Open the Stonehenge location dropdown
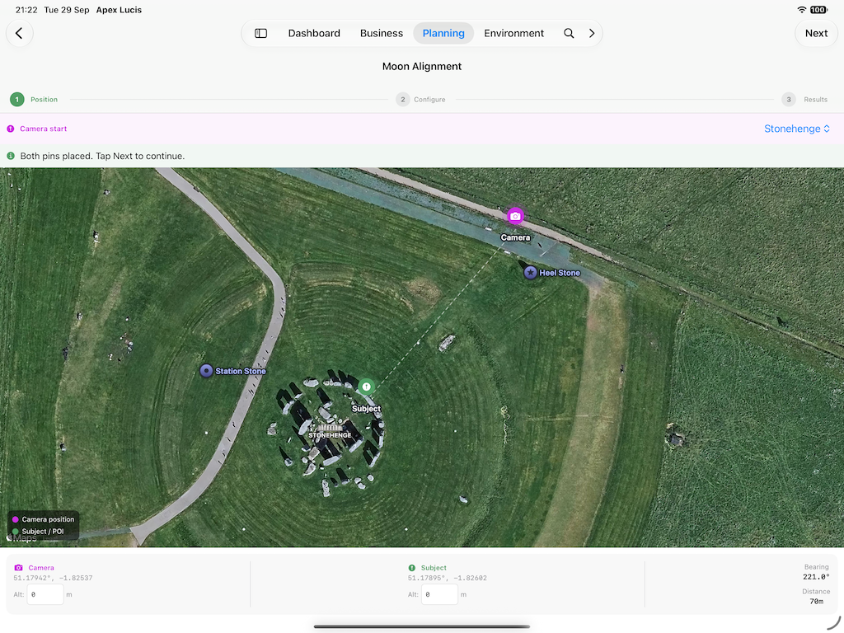This screenshot has width=844, height=633. (797, 129)
